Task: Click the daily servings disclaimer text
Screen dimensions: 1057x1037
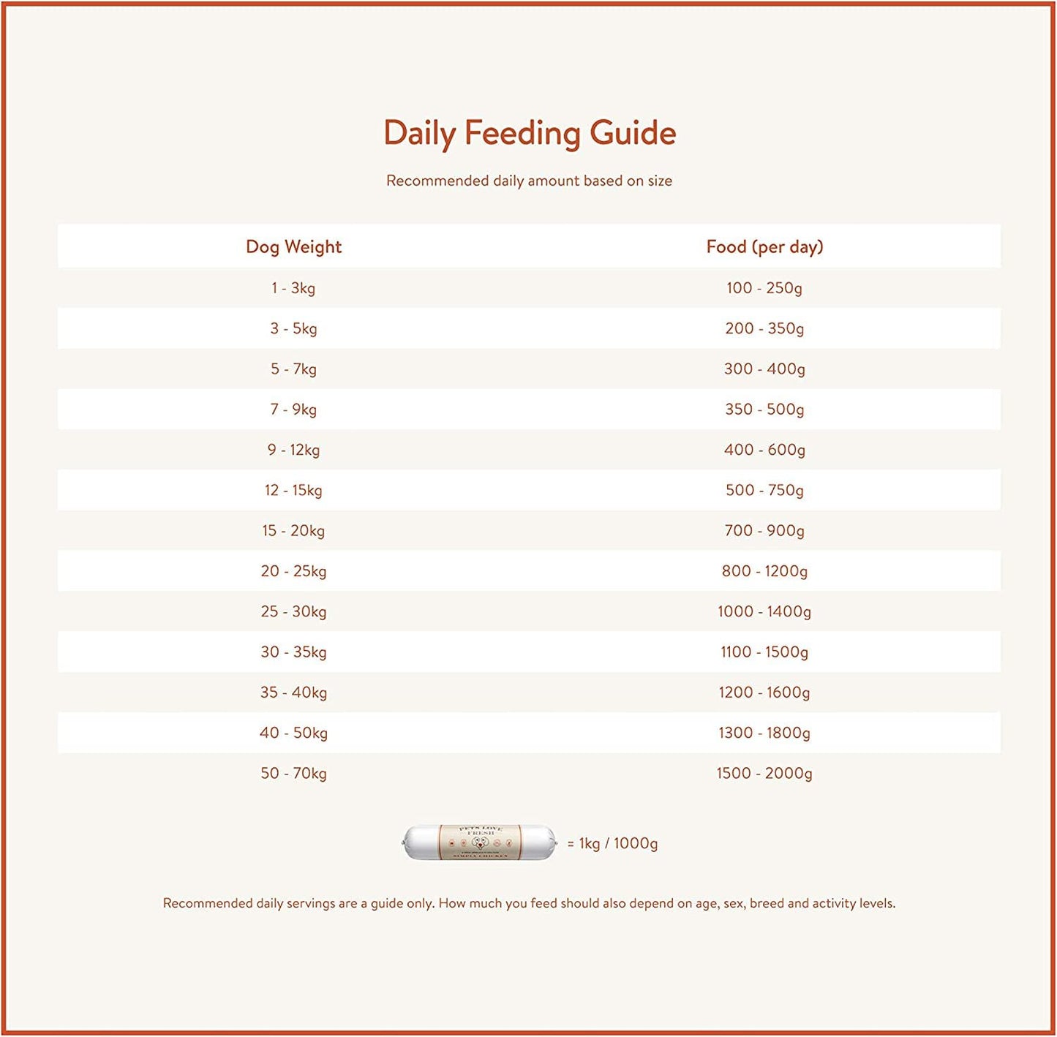Action: [x=529, y=904]
